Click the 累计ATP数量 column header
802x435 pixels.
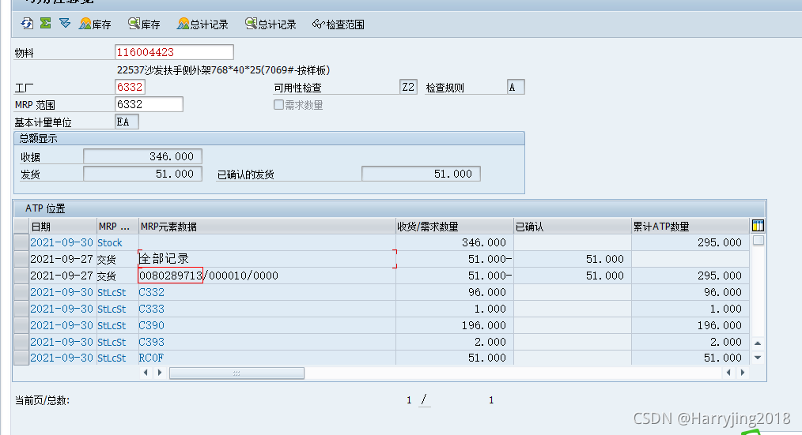click(x=690, y=226)
